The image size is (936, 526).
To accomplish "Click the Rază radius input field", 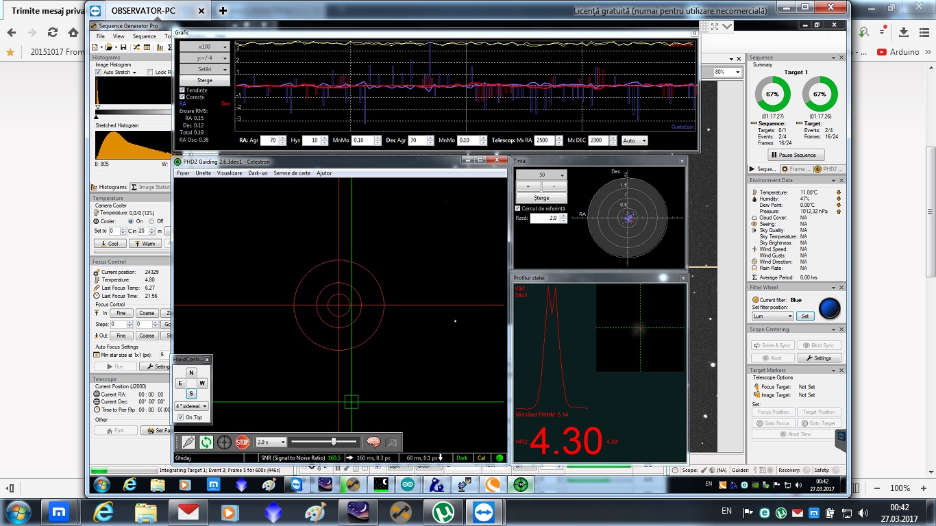I will point(545,218).
